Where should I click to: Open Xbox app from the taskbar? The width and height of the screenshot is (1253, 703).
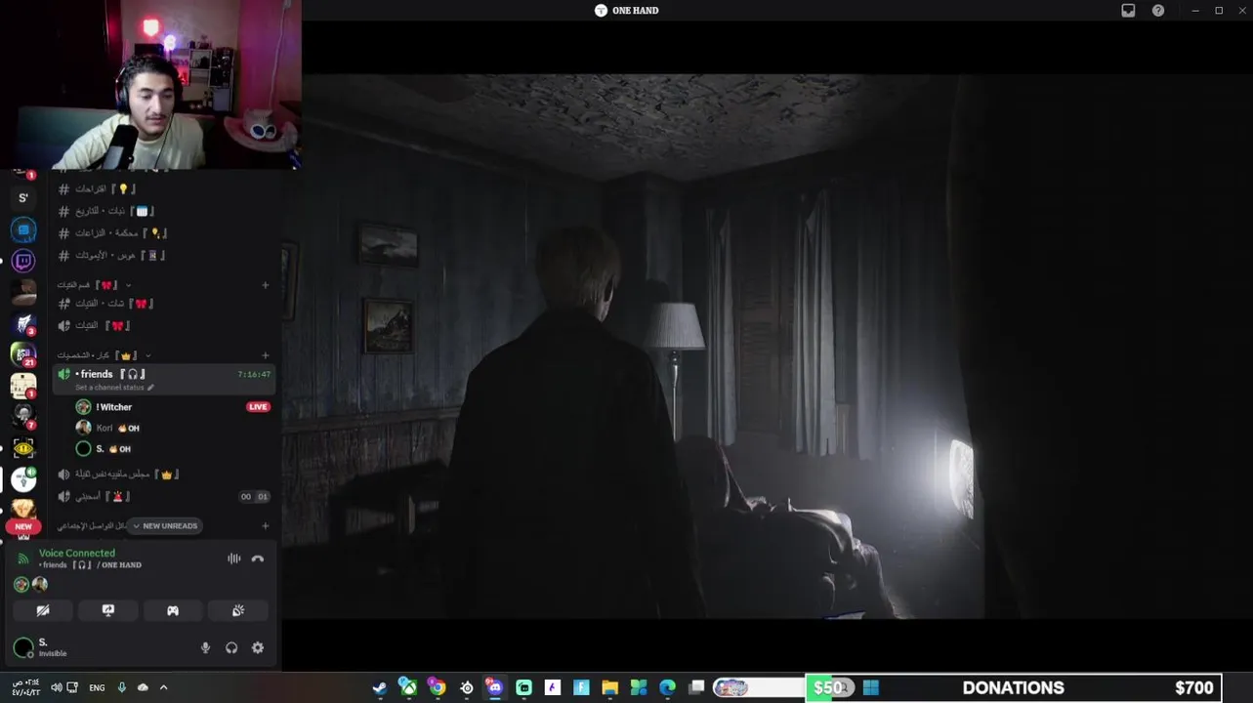click(408, 687)
